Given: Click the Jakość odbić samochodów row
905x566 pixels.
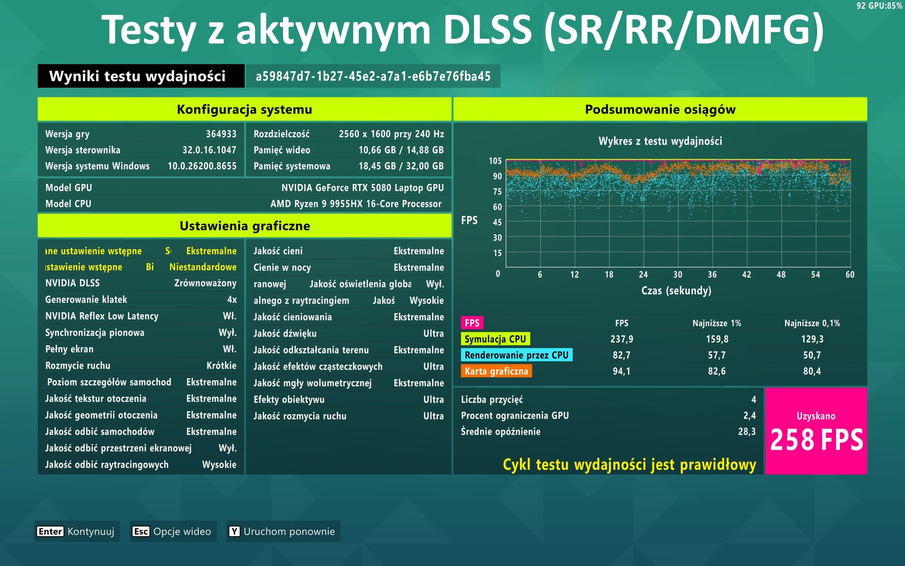Looking at the screenshot, I should click(141, 432).
